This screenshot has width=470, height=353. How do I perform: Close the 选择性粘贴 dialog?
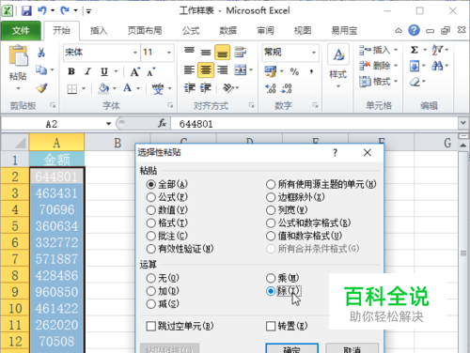click(368, 153)
